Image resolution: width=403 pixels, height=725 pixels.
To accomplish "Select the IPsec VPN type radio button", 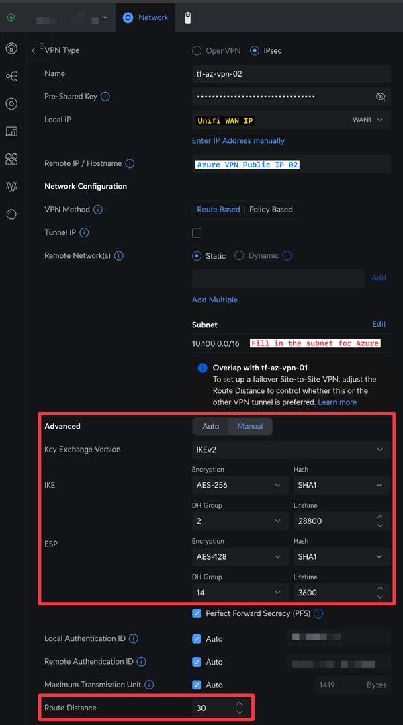I will pos(255,50).
